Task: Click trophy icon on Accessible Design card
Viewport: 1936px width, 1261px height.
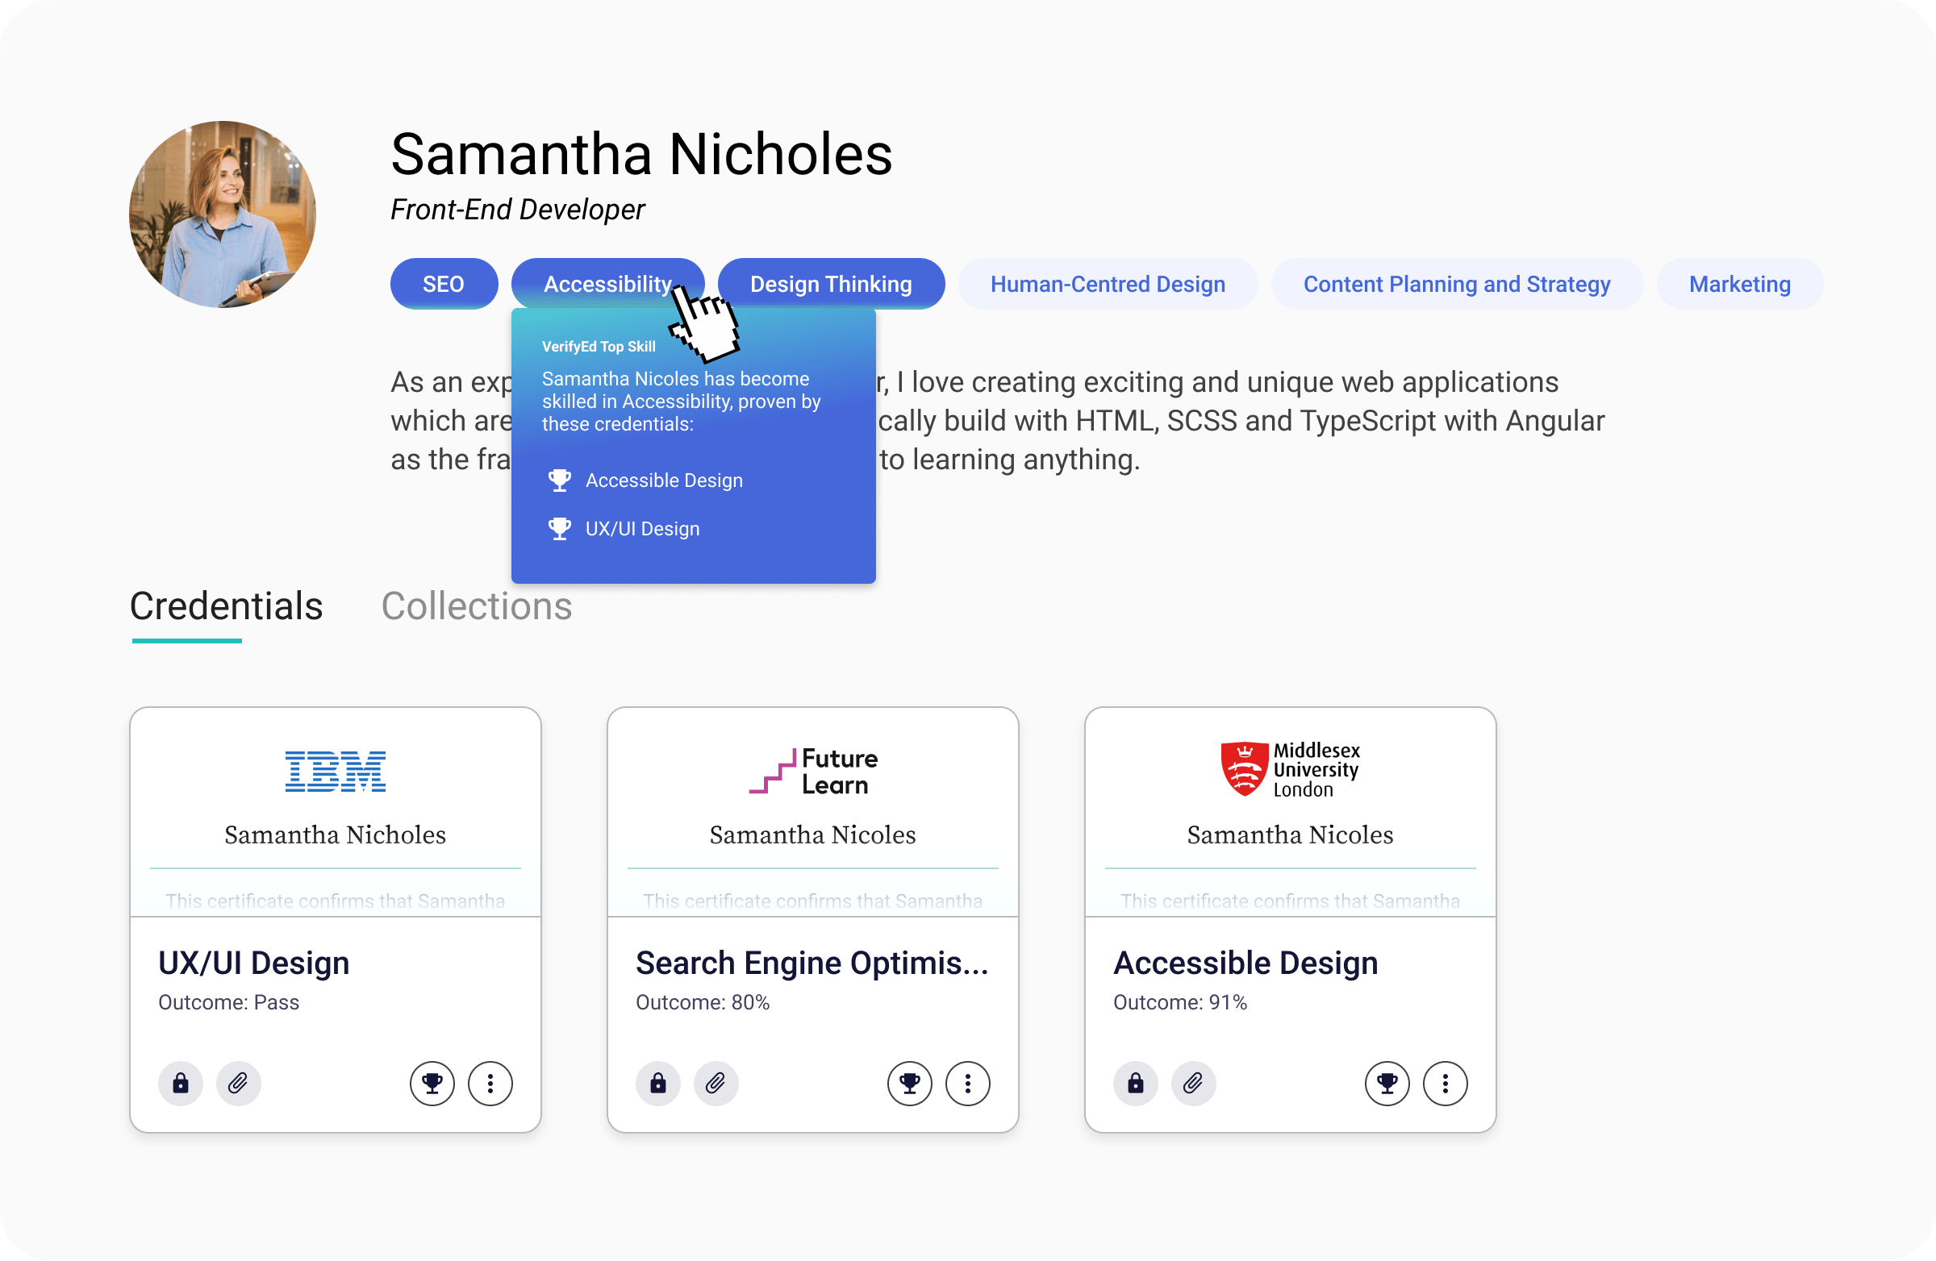Action: tap(1387, 1083)
